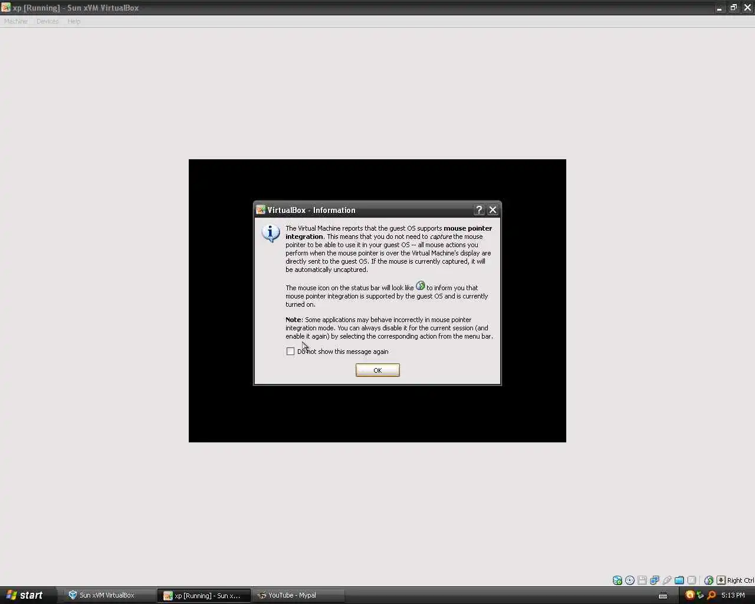Click the green arrow tray icon
Image resolution: width=755 pixels, height=604 pixels.
pos(701,595)
